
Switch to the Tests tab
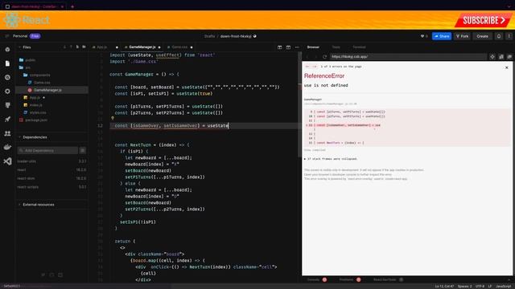pyautogui.click(x=336, y=47)
